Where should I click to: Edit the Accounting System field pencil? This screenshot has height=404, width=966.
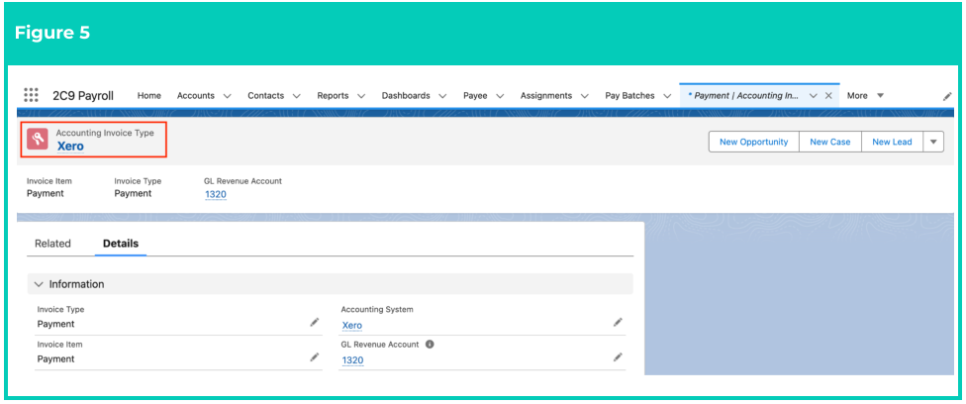(x=618, y=322)
